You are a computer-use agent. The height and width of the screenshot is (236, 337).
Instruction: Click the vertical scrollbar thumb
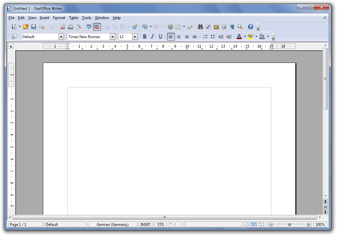(325, 79)
